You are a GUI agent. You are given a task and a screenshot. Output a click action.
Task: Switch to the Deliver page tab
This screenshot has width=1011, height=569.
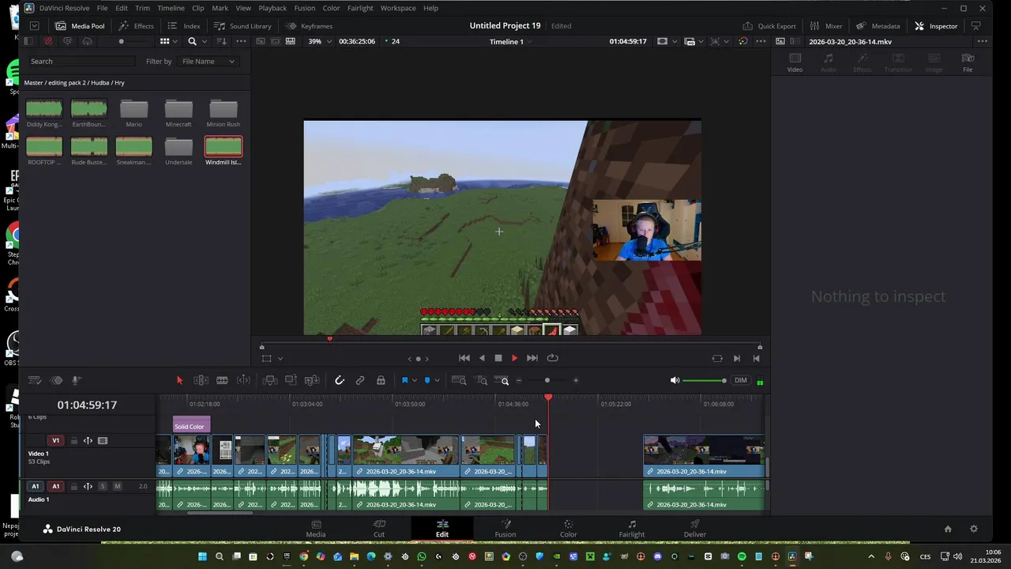pyautogui.click(x=694, y=528)
